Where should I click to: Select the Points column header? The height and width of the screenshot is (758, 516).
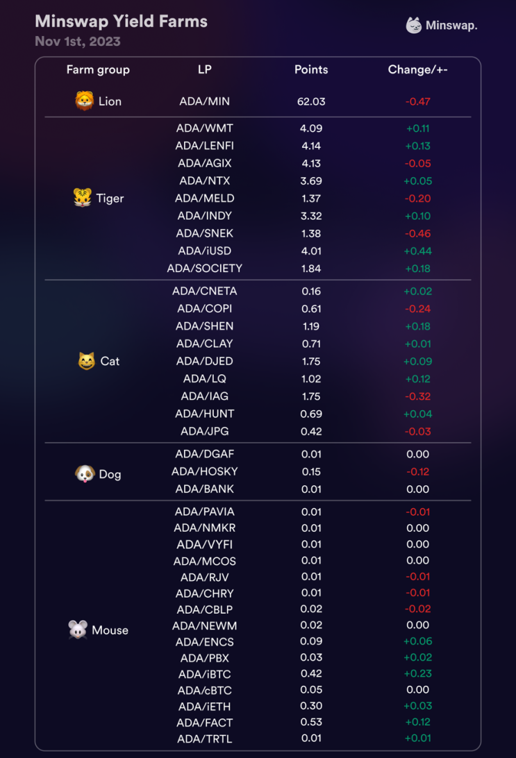click(311, 69)
